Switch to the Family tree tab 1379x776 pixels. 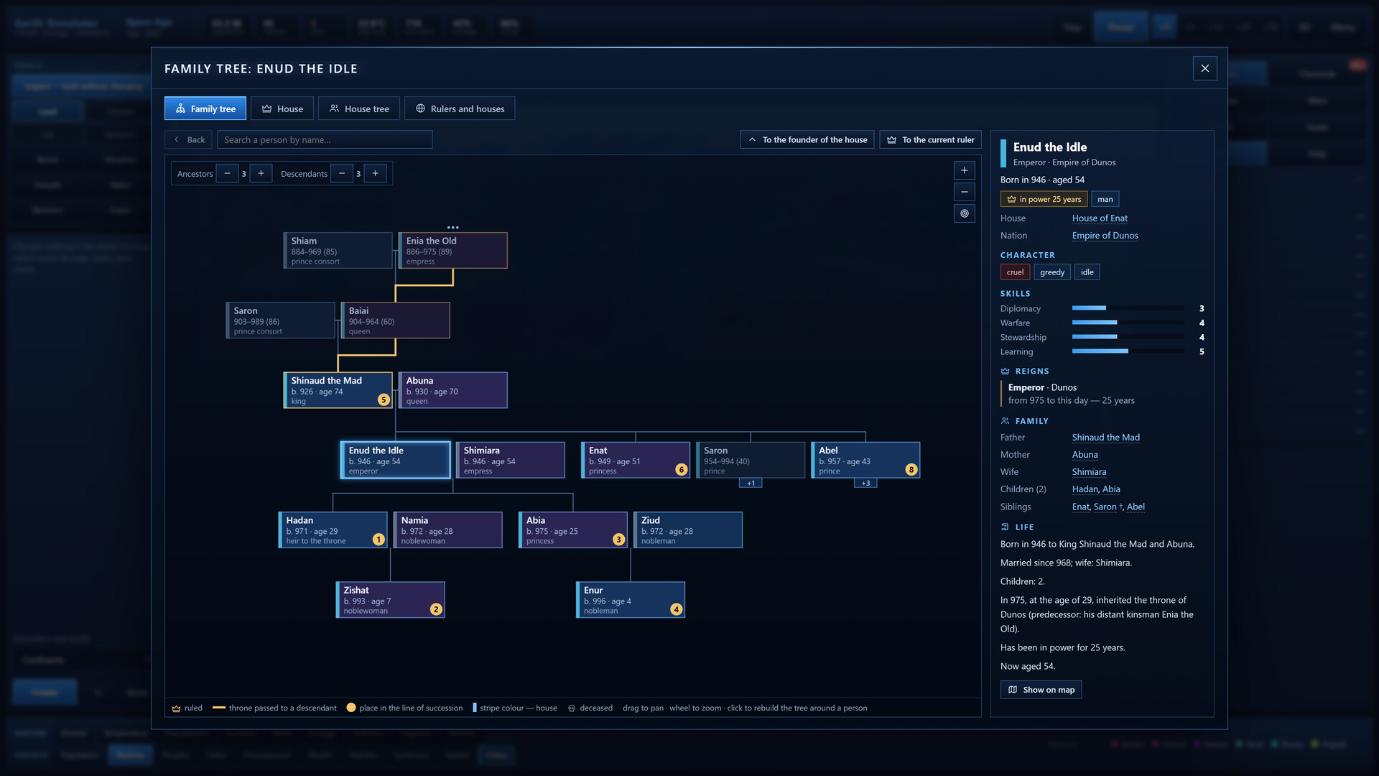(205, 108)
